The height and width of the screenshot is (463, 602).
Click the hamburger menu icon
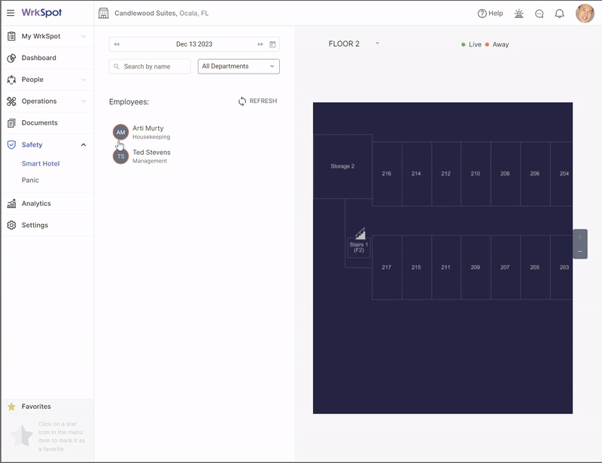click(11, 13)
